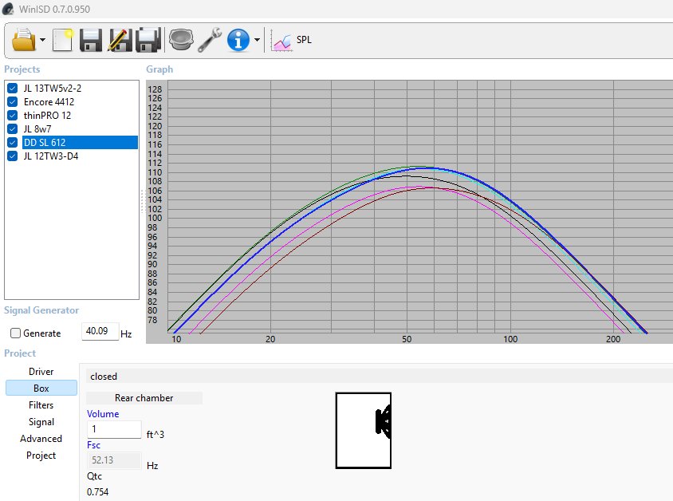Click the Fsc label link
This screenshot has height=501, width=673.
(x=93, y=445)
